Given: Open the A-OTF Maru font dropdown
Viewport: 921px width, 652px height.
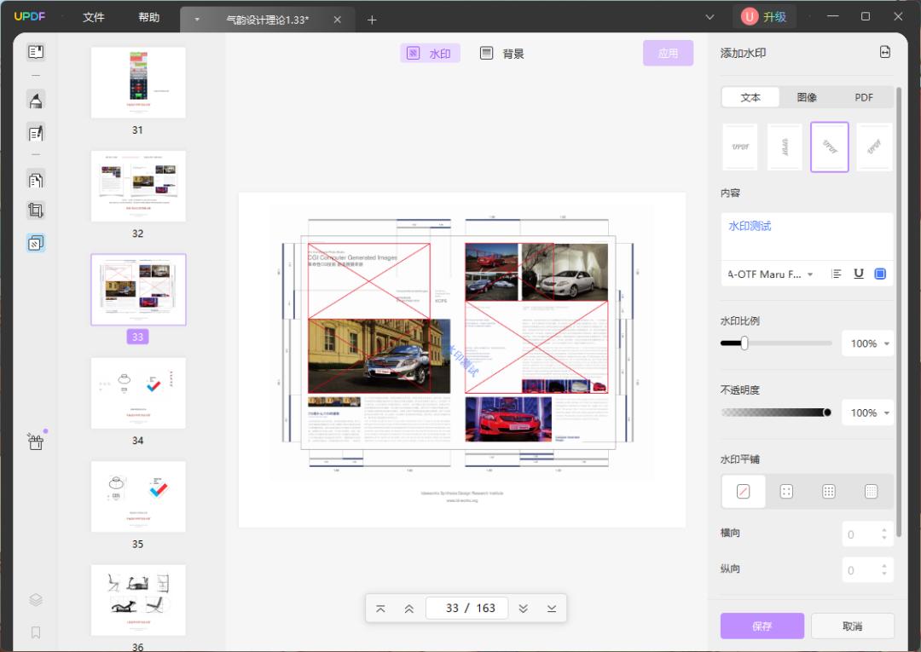Looking at the screenshot, I should pyautogui.click(x=770, y=274).
